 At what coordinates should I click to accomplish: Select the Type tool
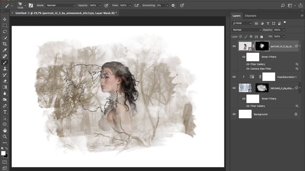(x=5, y=112)
